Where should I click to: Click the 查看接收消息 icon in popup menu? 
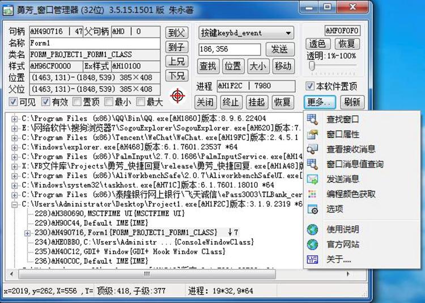[x=312, y=149]
